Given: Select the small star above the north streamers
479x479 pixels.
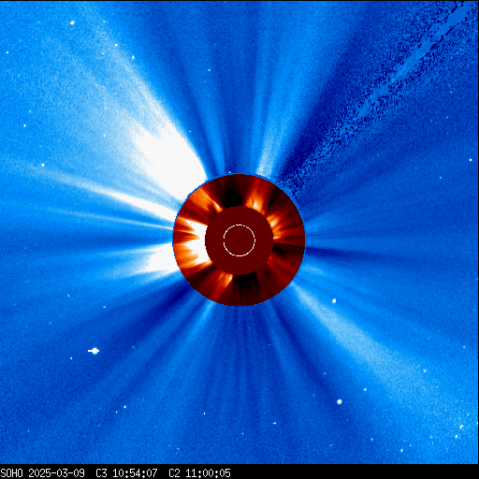Looking at the screenshot, I should (x=210, y=70).
